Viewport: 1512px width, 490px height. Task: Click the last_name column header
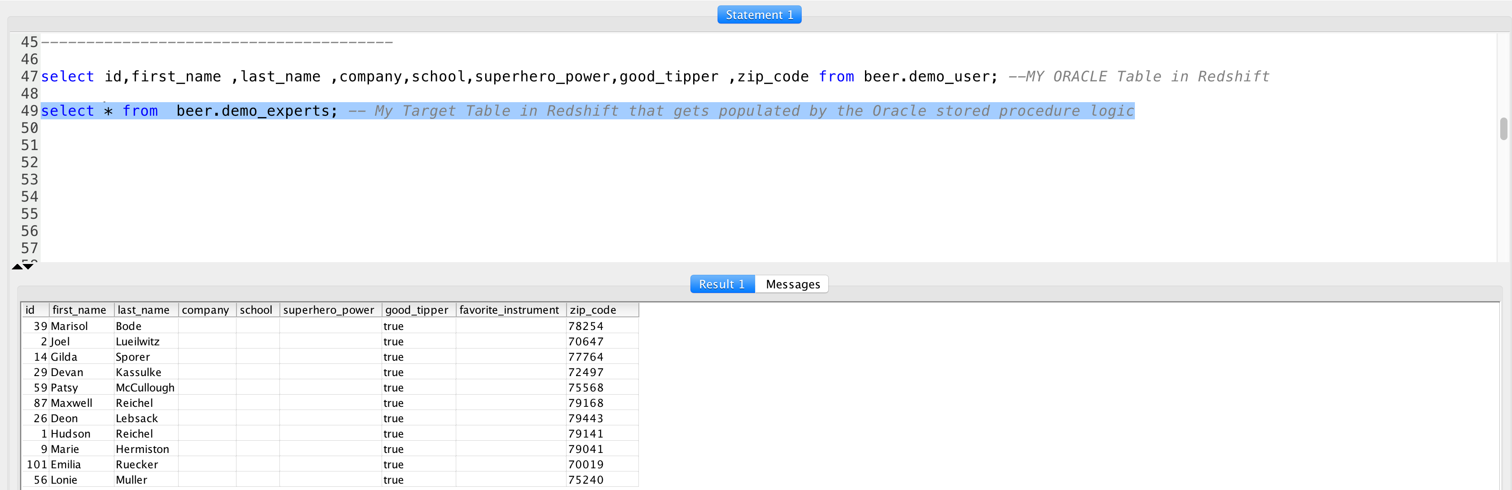pos(143,310)
